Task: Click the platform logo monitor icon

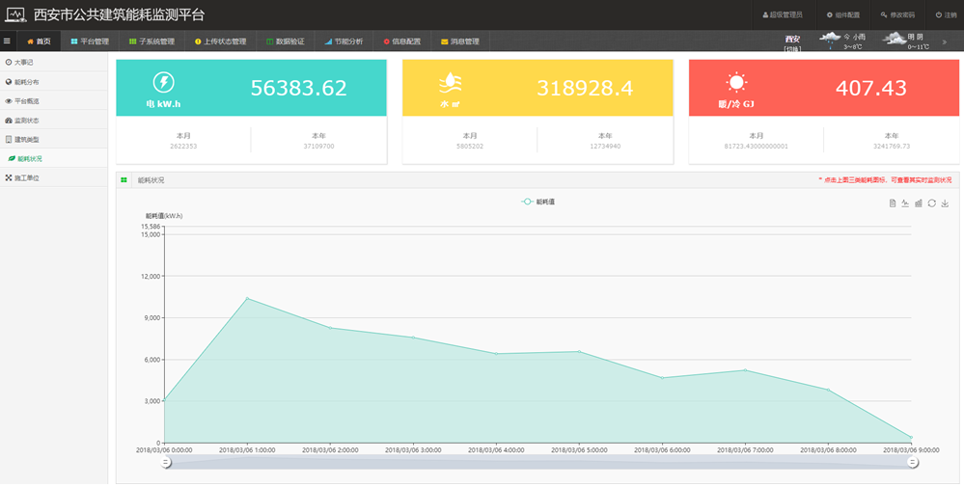Action: pyautogui.click(x=15, y=14)
